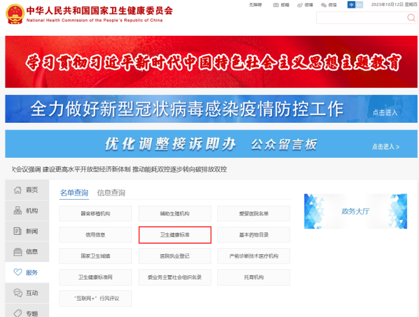419x317 pixels.
Task: Open 无障碍 accessibility link
Action: pos(256,5)
